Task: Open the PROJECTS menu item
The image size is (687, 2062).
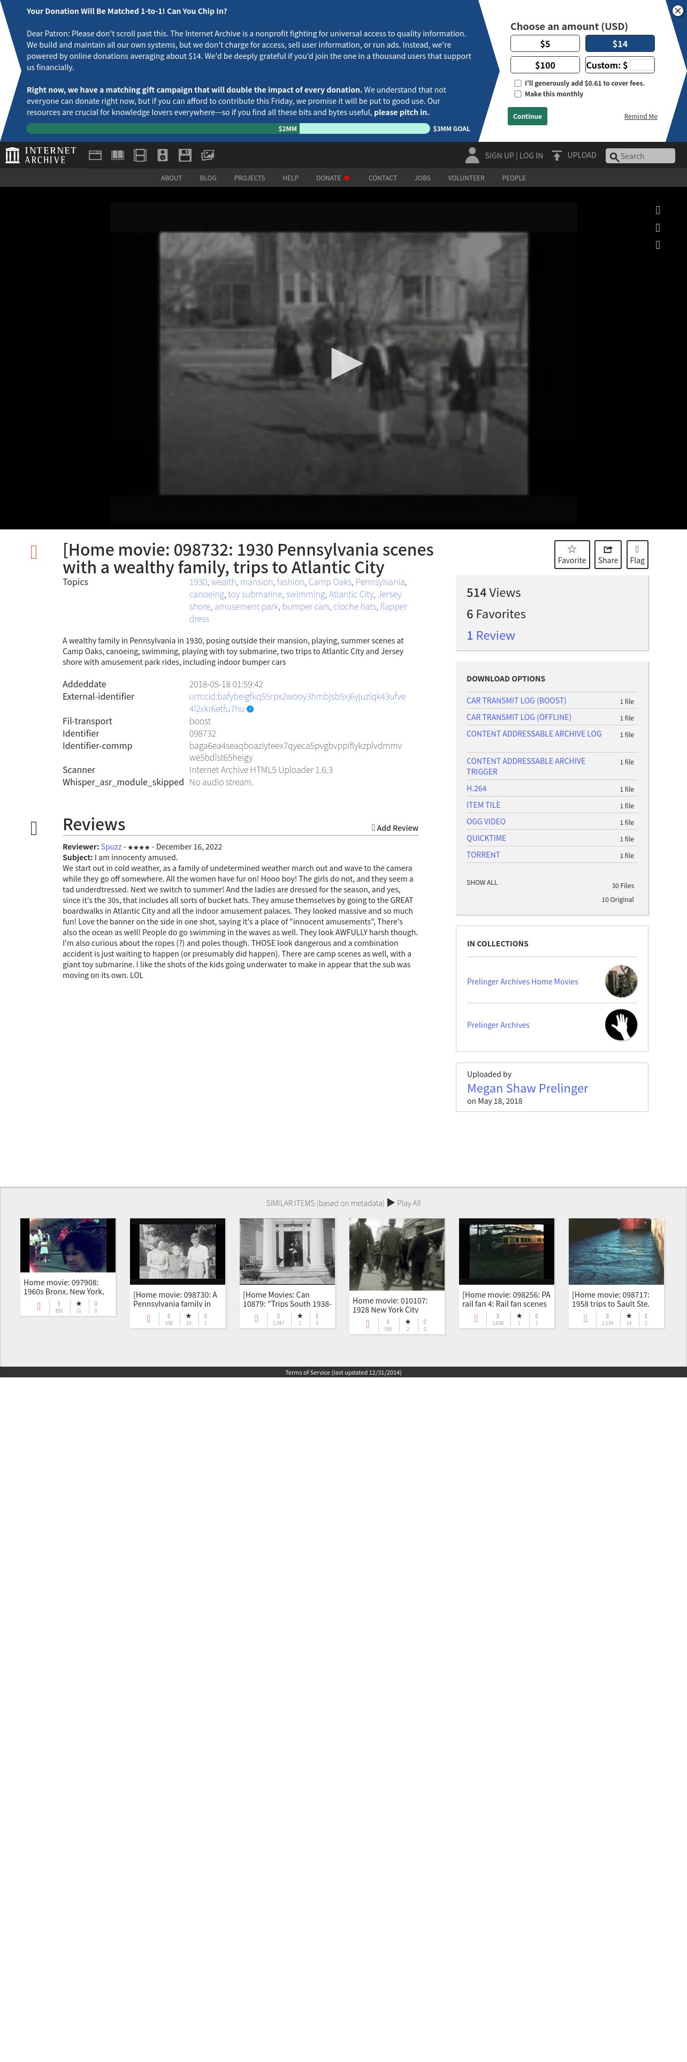Action: 249,178
